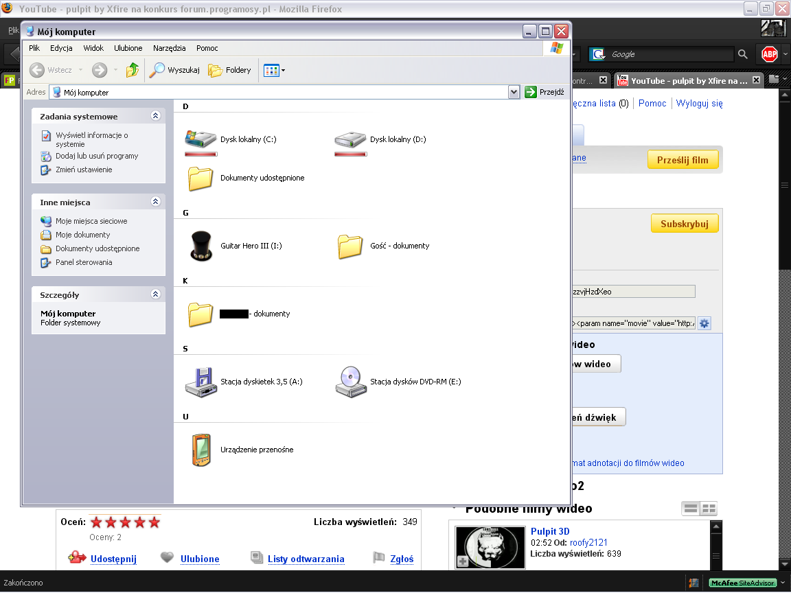Open Gość - dokumenty folder
Image resolution: width=791 pixels, height=593 pixels.
[383, 246]
